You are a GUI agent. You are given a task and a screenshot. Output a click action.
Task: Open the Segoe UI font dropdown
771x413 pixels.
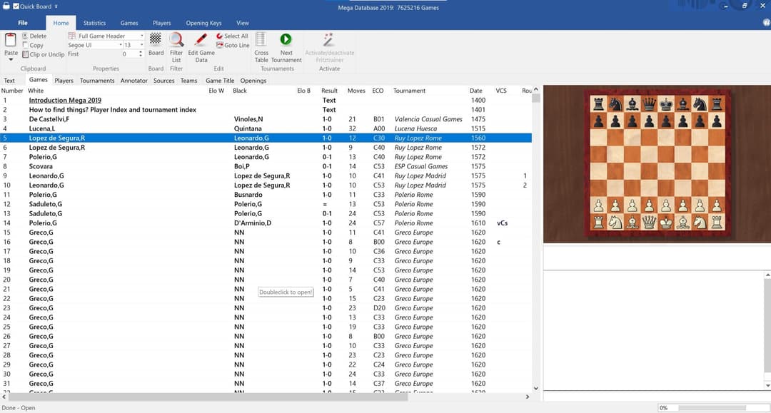coord(121,45)
